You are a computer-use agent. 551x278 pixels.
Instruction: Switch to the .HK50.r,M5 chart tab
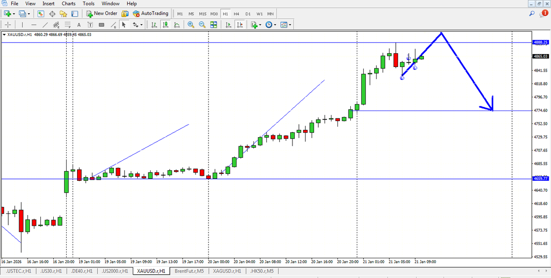[x=263, y=271]
